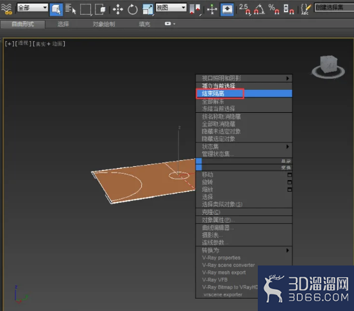Choose 孤立当前选择 from context menu
Screen dimensions: 354x311
tap(244, 86)
